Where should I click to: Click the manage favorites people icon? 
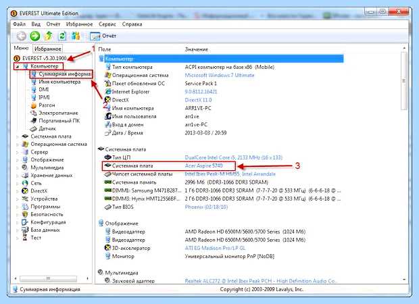coord(76,36)
